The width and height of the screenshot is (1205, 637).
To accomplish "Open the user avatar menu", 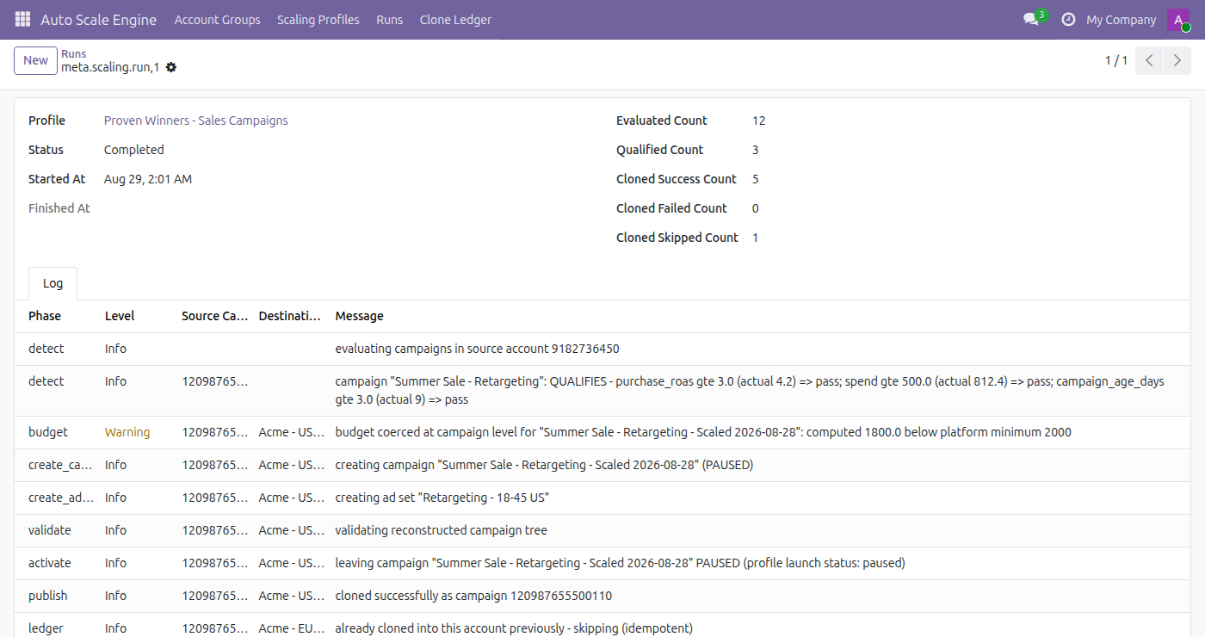I will click(x=1178, y=20).
